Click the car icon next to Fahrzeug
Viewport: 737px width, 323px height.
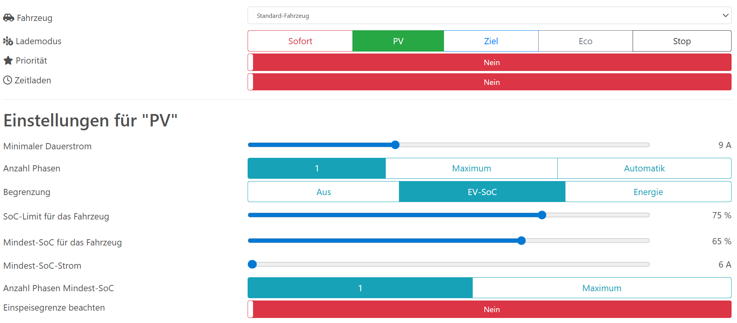[x=9, y=18]
